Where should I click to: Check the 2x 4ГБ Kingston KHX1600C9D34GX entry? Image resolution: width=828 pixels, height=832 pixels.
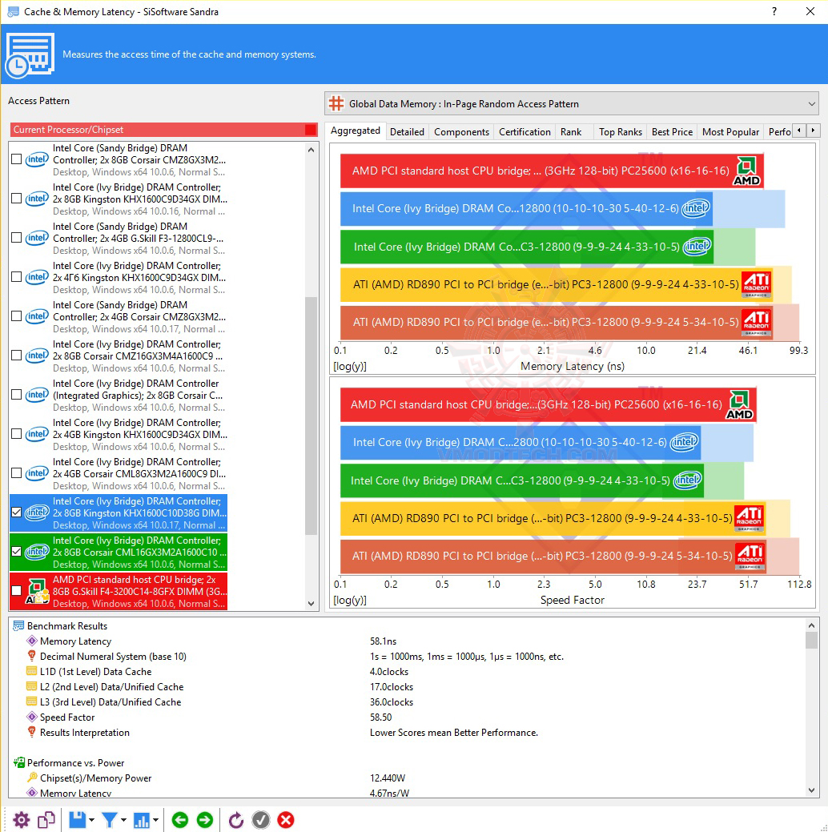click(x=17, y=277)
